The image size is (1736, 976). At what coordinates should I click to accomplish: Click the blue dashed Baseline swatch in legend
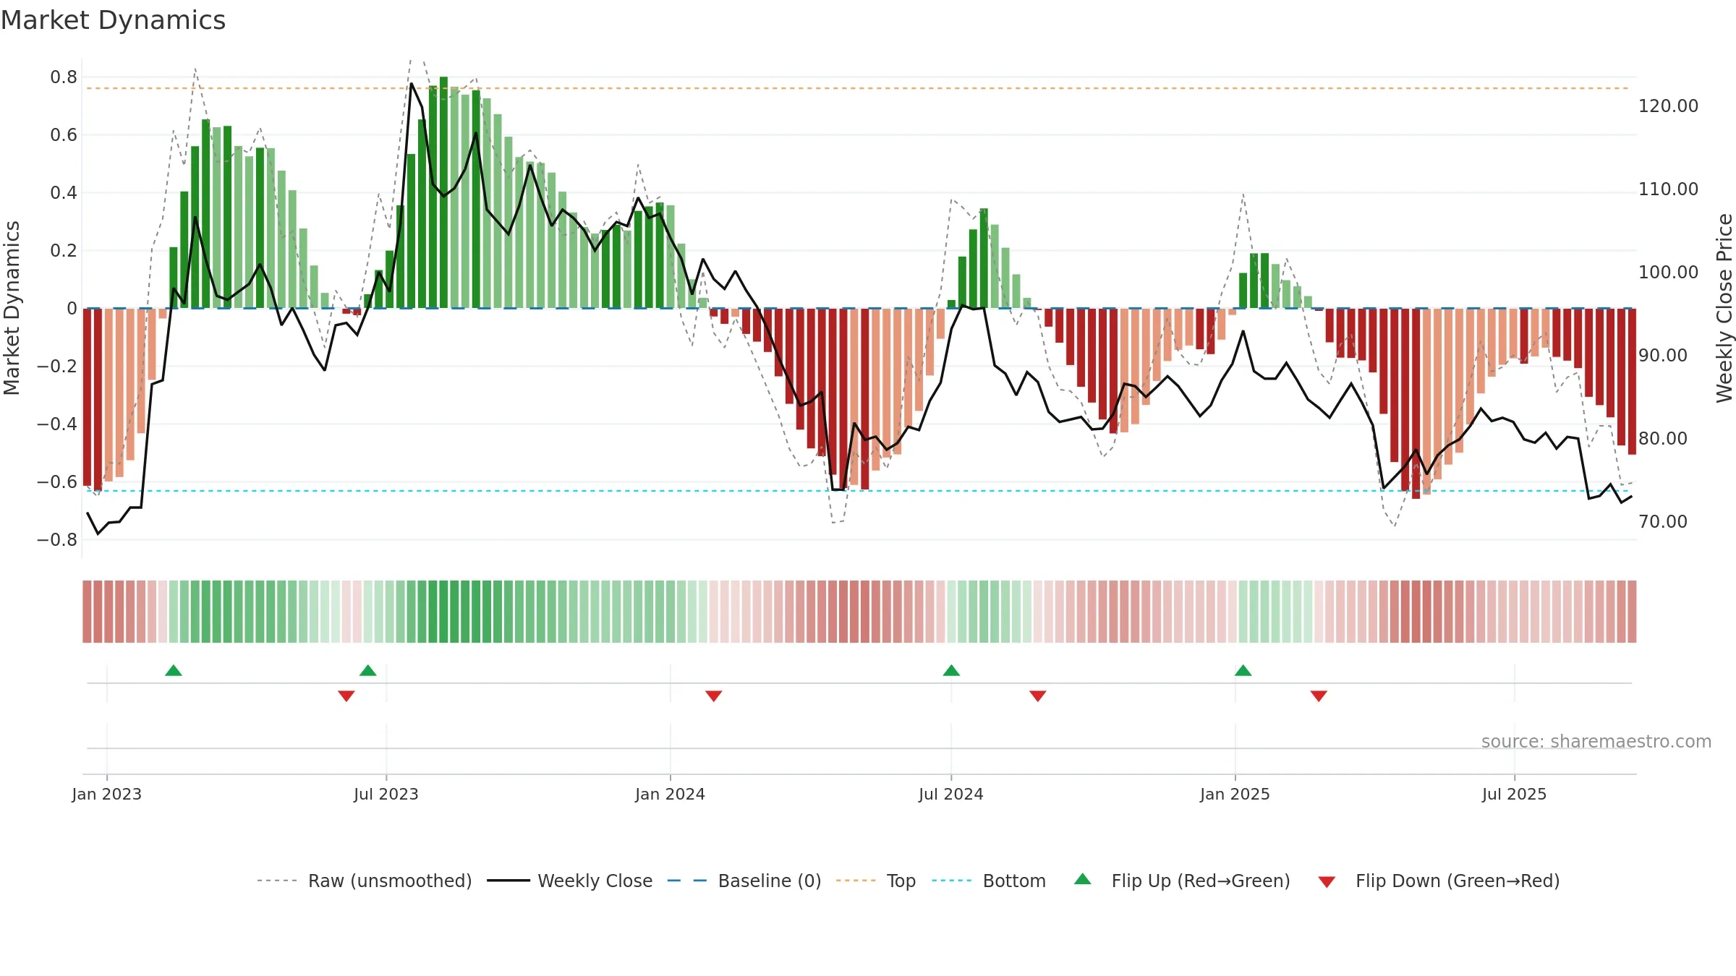tap(687, 881)
